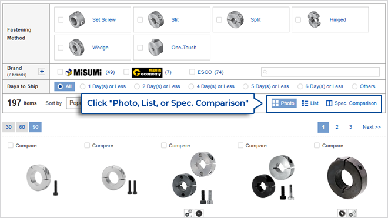Viewport: 388px width, 218px height.
Task: Select 2 Day(s) or Less radio option
Action: [x=136, y=86]
